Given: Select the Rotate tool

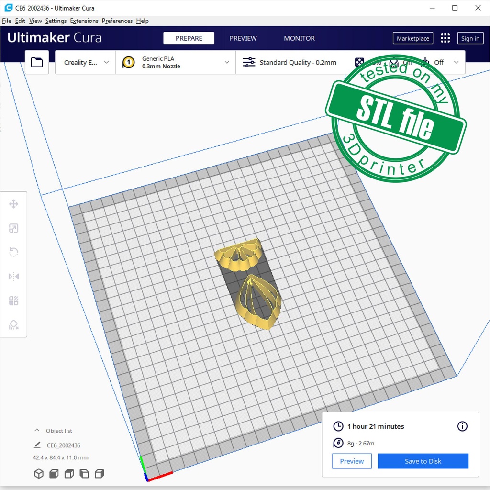Looking at the screenshot, I should tap(13, 252).
